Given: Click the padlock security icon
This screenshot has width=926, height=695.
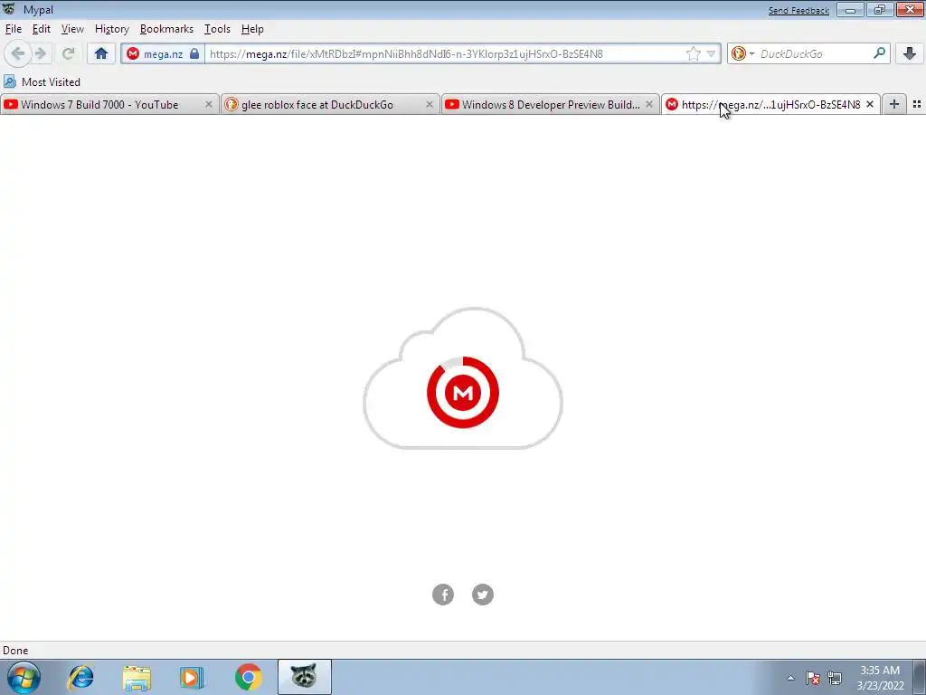Looking at the screenshot, I should click(194, 53).
